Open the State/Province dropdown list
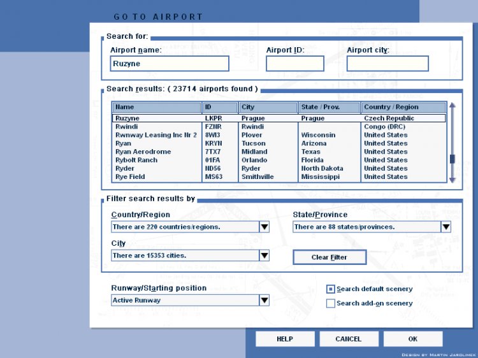This screenshot has height=358, width=478. point(445,227)
